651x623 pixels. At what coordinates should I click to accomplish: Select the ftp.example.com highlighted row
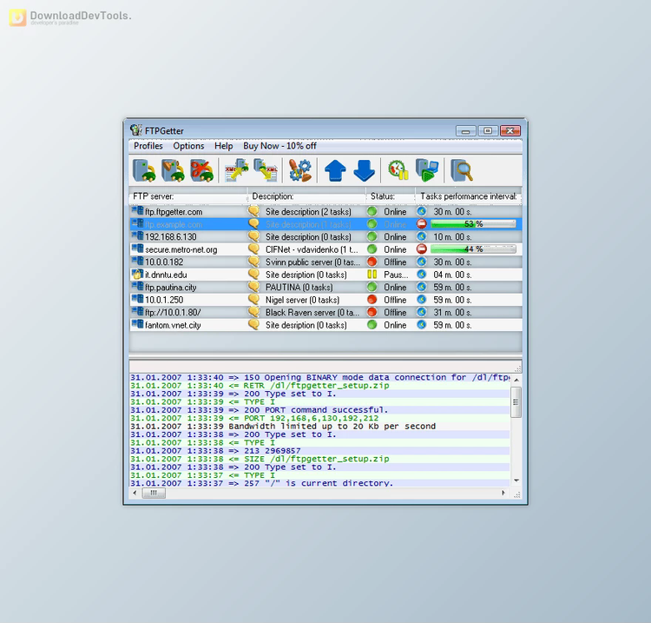pyautogui.click(x=325, y=224)
